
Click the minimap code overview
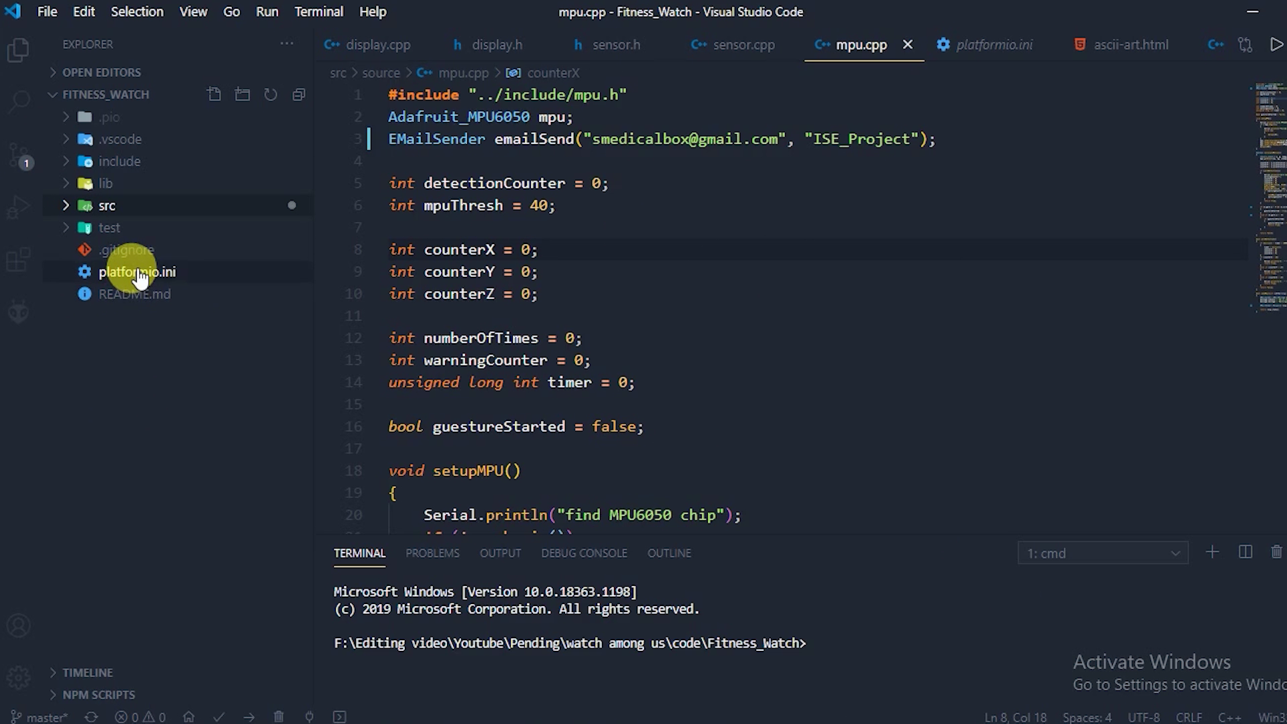[x=1269, y=198]
